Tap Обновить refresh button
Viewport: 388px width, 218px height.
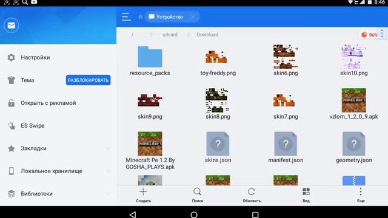(252, 195)
